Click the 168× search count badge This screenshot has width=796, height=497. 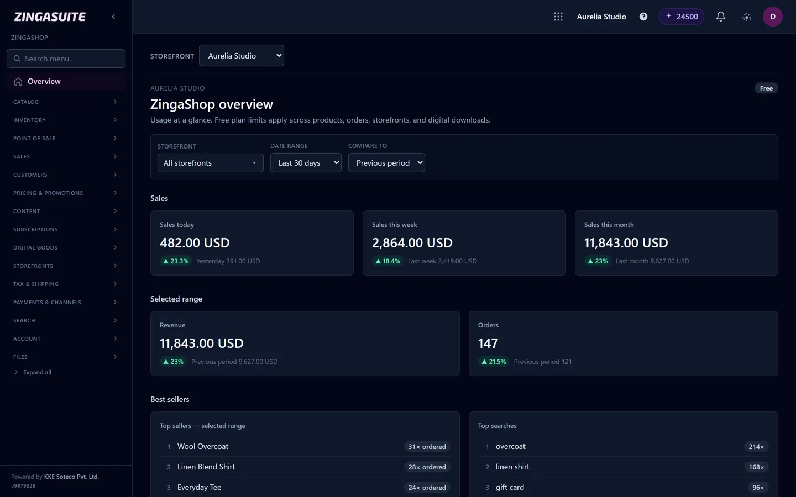click(756, 467)
